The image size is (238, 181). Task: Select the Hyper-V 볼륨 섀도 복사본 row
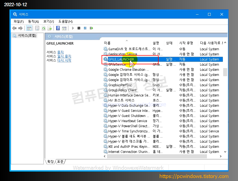163,136
